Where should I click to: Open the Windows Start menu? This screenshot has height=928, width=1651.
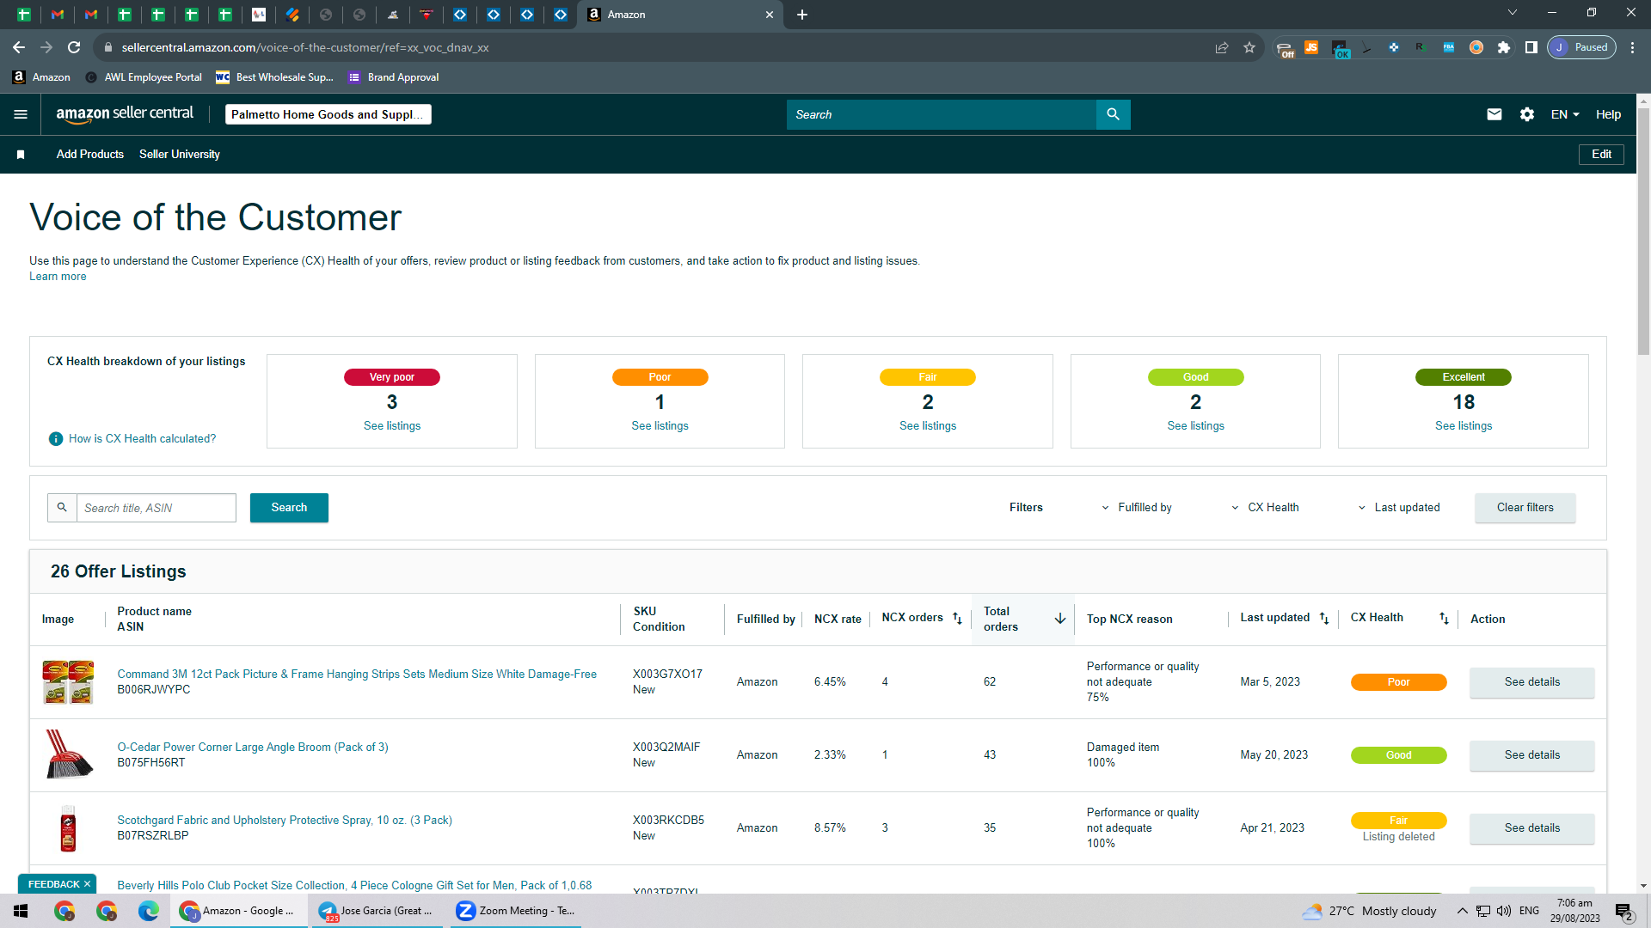tap(21, 911)
